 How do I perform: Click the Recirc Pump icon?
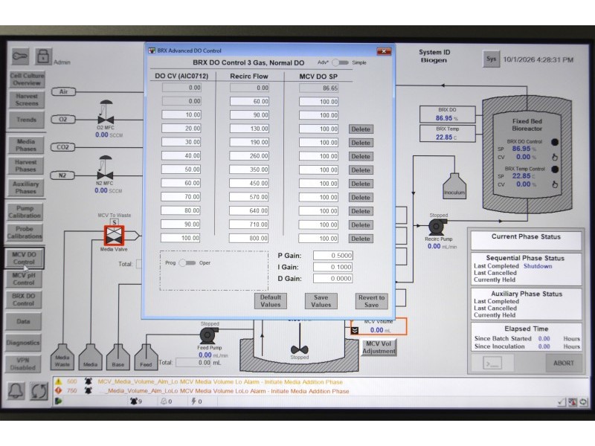click(437, 227)
